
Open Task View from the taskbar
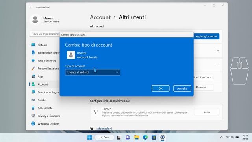click(119, 138)
